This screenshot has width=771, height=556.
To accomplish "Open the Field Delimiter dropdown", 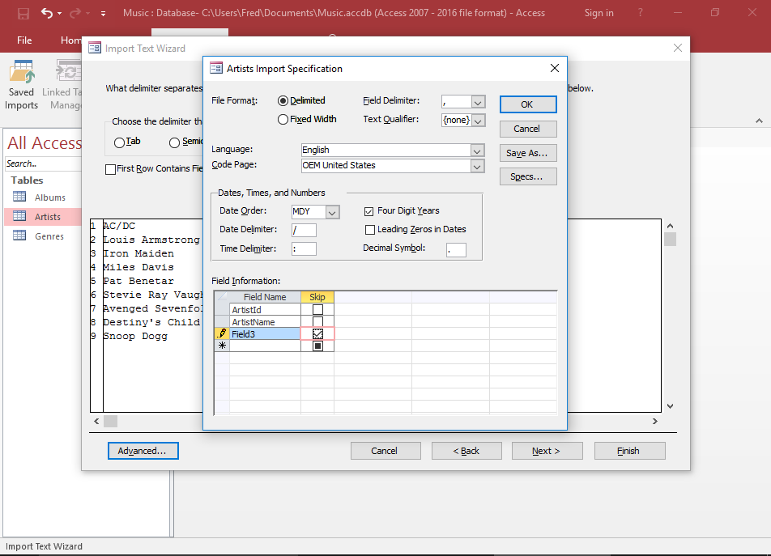I will point(478,102).
